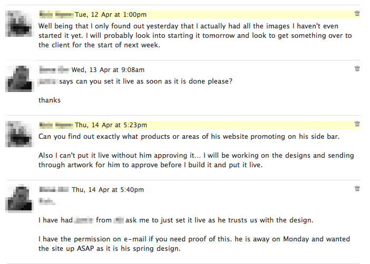Open author name on Tue 12 Apr comment

pyautogui.click(x=55, y=15)
